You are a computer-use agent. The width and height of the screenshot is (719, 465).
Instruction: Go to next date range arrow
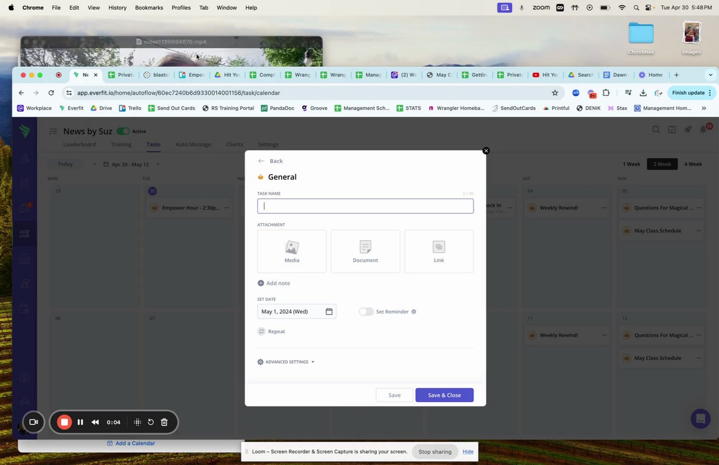point(158,164)
